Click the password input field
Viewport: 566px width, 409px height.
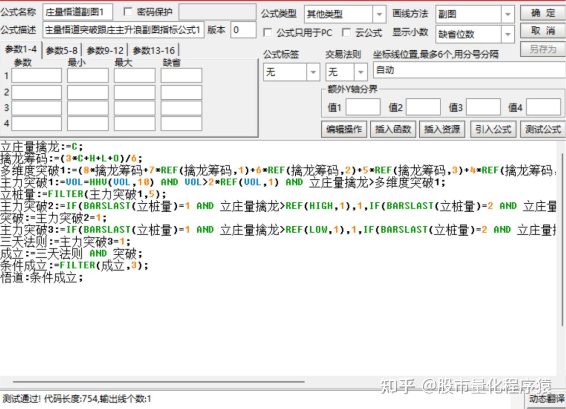pos(217,12)
